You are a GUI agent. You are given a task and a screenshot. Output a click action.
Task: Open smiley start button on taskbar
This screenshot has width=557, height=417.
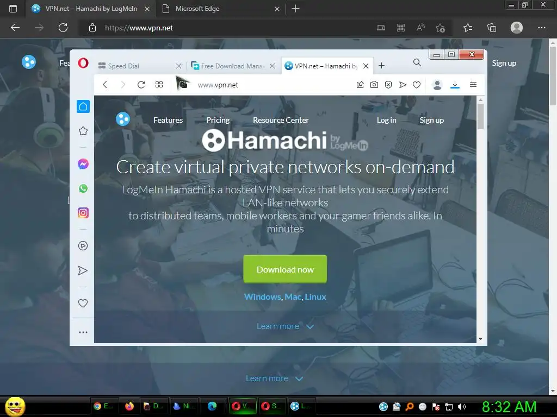15,406
